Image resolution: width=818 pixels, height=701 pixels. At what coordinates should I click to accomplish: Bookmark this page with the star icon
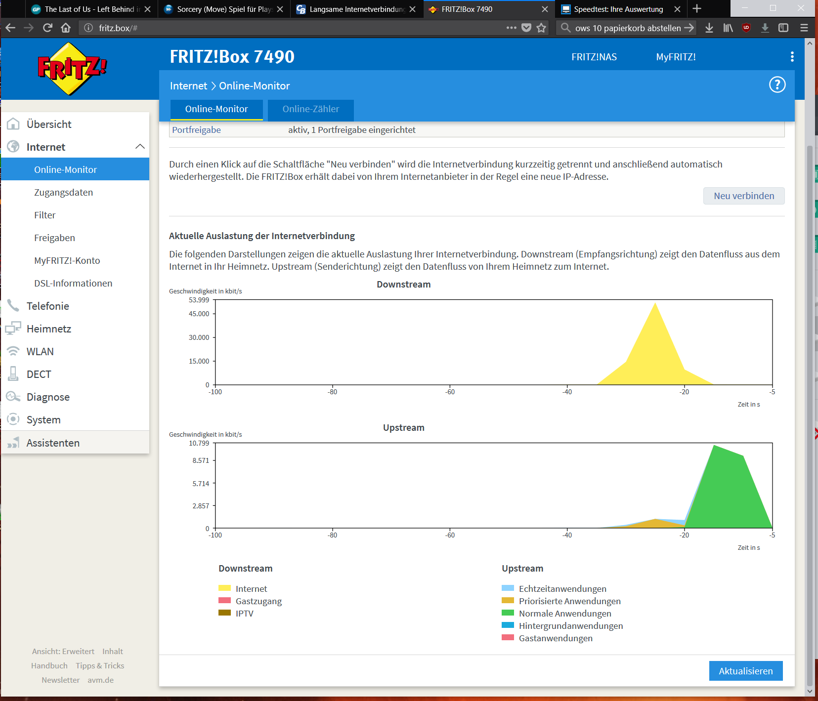(x=542, y=28)
